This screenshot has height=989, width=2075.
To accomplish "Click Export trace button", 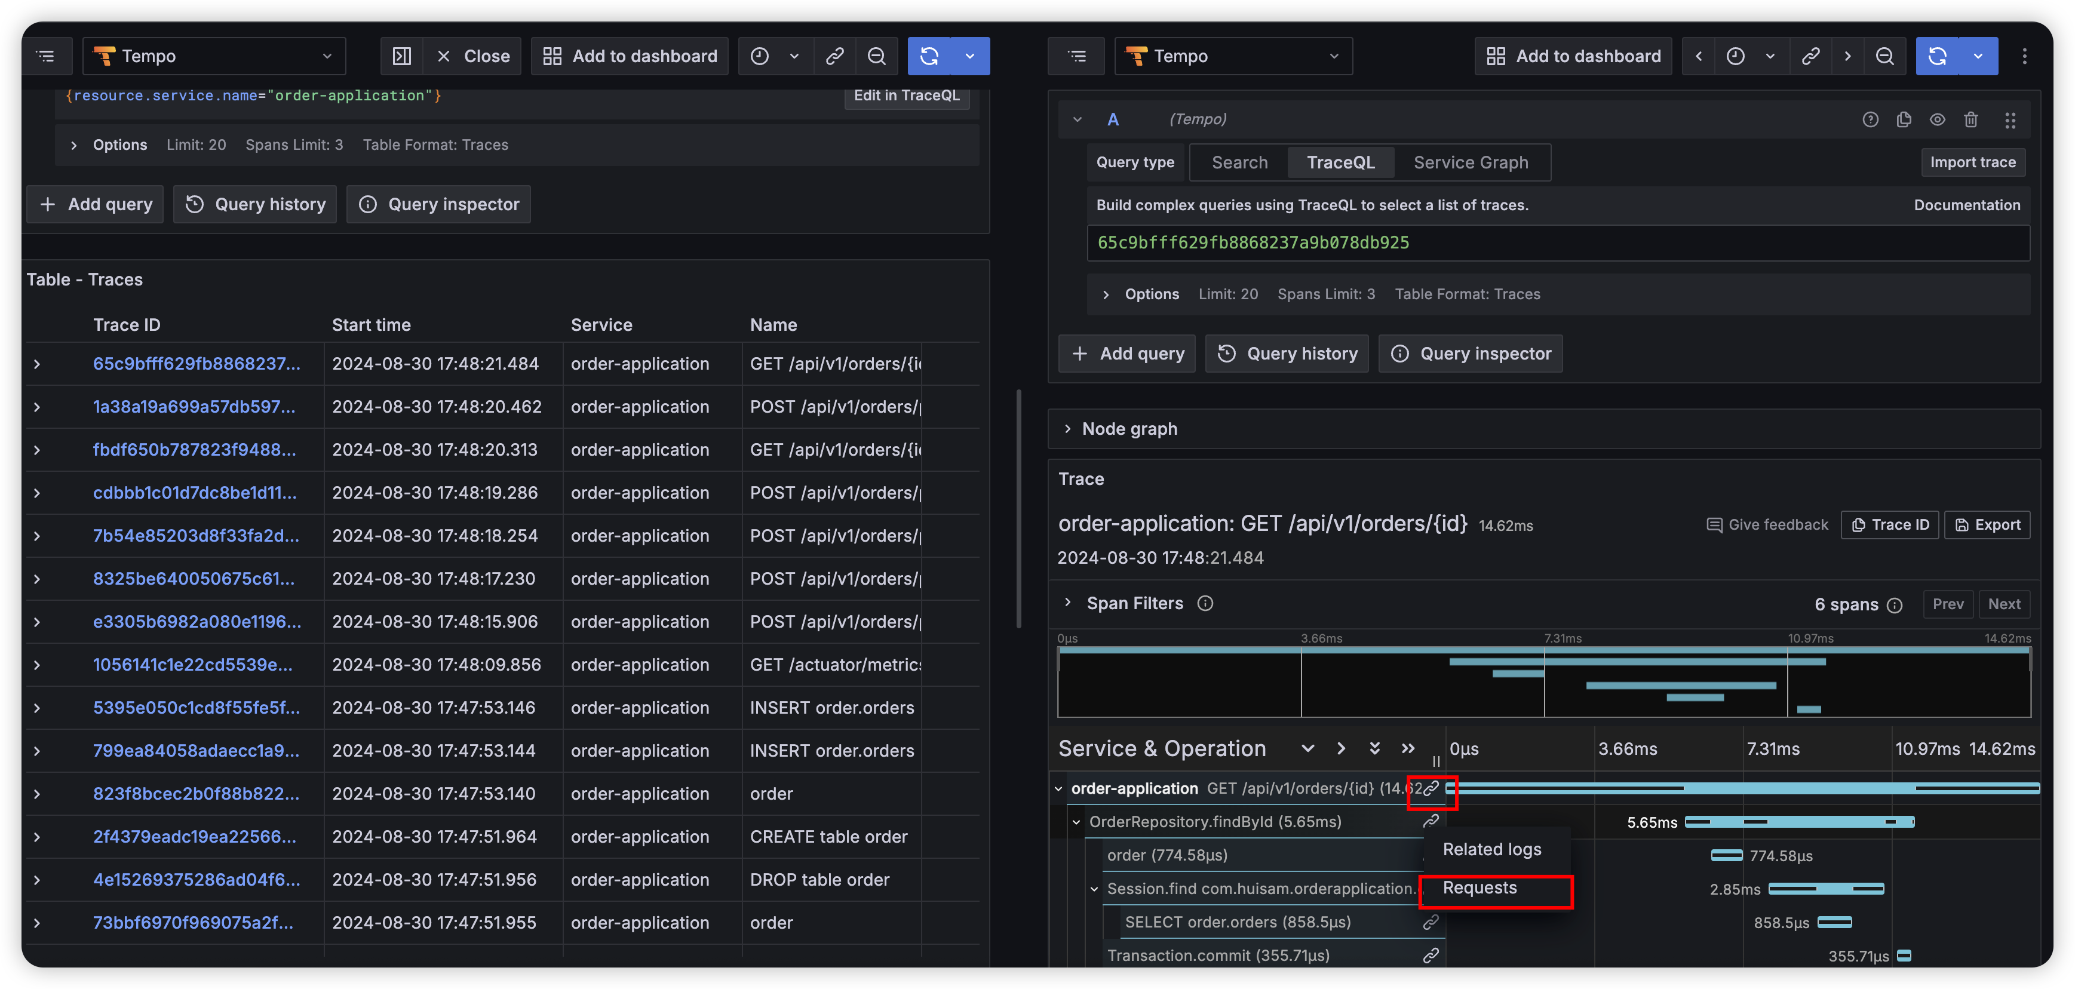I will pyautogui.click(x=1987, y=524).
